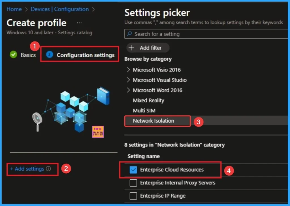The height and width of the screenshot is (206, 290).
Task: Click the search magnifier icon in Settings picker
Action: point(129,34)
